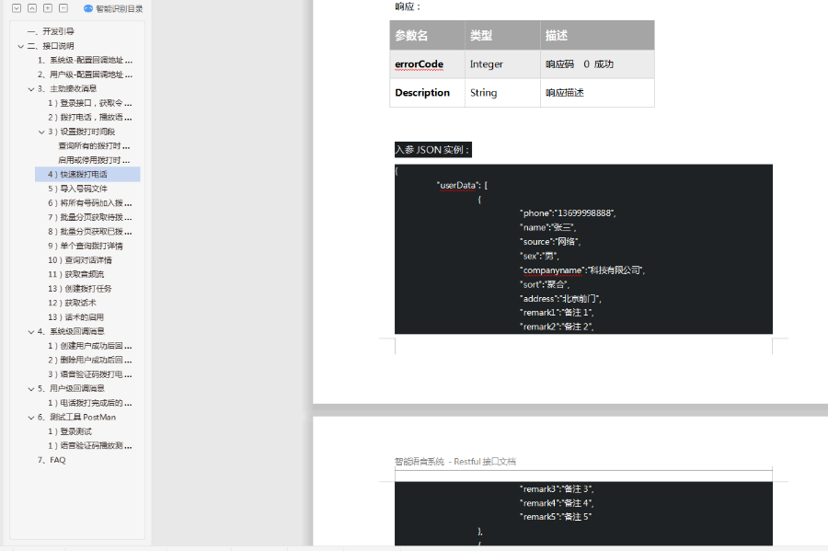This screenshot has width=828, height=551.
Task: Click page header 智能语音系统 - Restful 接口文档
Action: (455, 461)
